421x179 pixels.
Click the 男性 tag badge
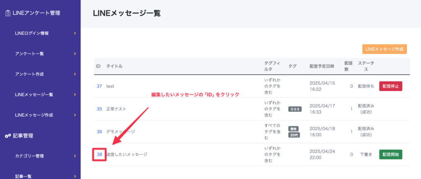294,129
